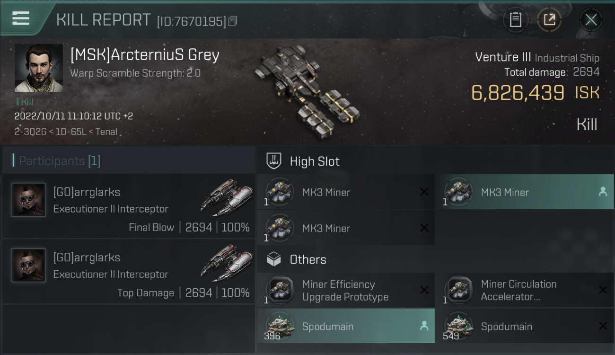Close the kill report window
This screenshot has height=355, width=615.
[591, 20]
